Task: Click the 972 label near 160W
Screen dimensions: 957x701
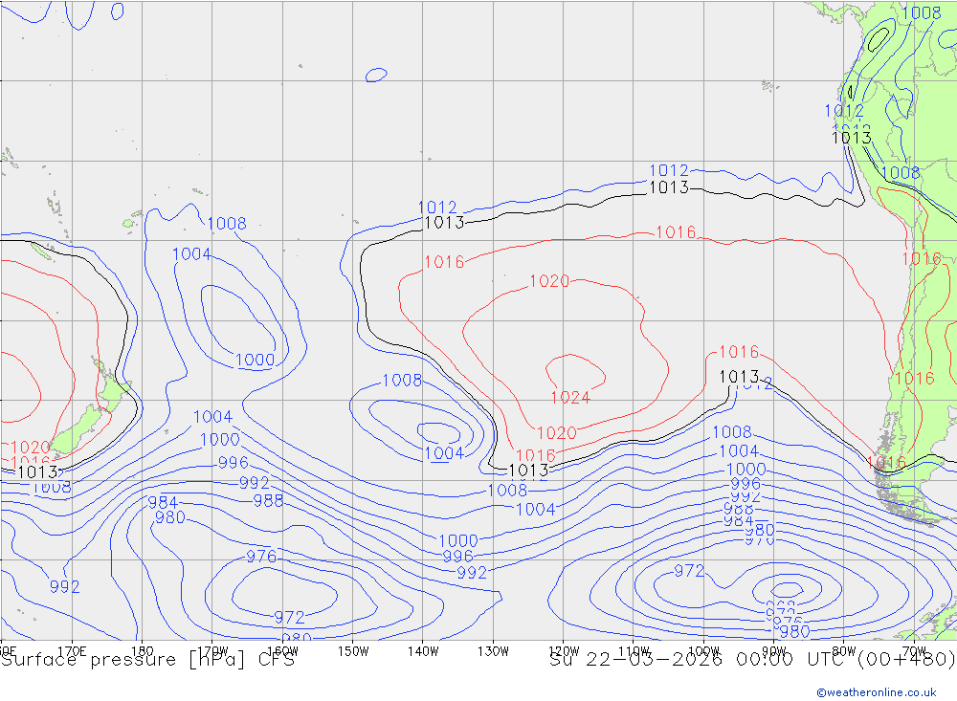Action: click(x=289, y=618)
